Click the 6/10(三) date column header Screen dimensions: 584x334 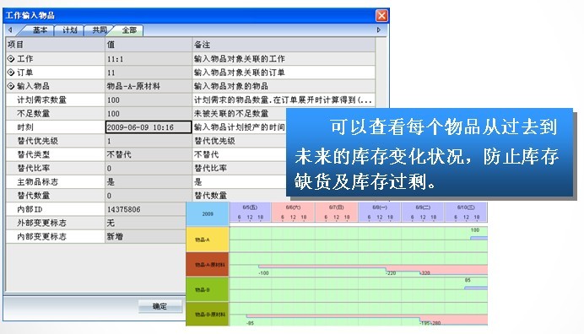pos(466,207)
